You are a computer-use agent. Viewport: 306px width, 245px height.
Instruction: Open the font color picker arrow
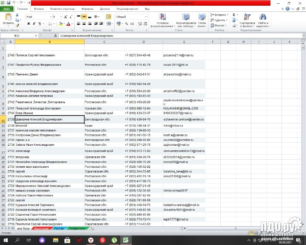tap(73, 24)
